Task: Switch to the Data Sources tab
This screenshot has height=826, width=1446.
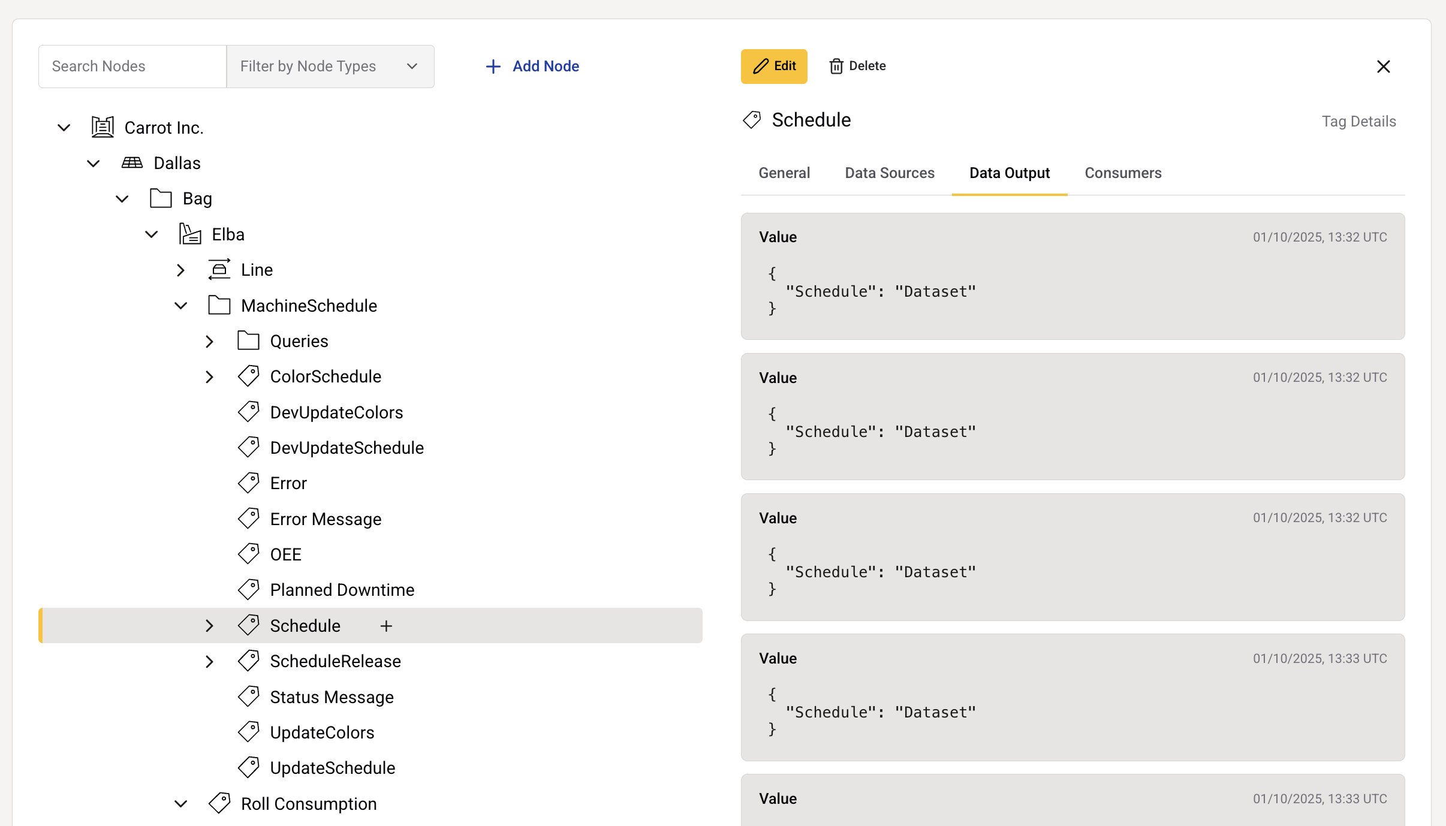Action: [890, 173]
